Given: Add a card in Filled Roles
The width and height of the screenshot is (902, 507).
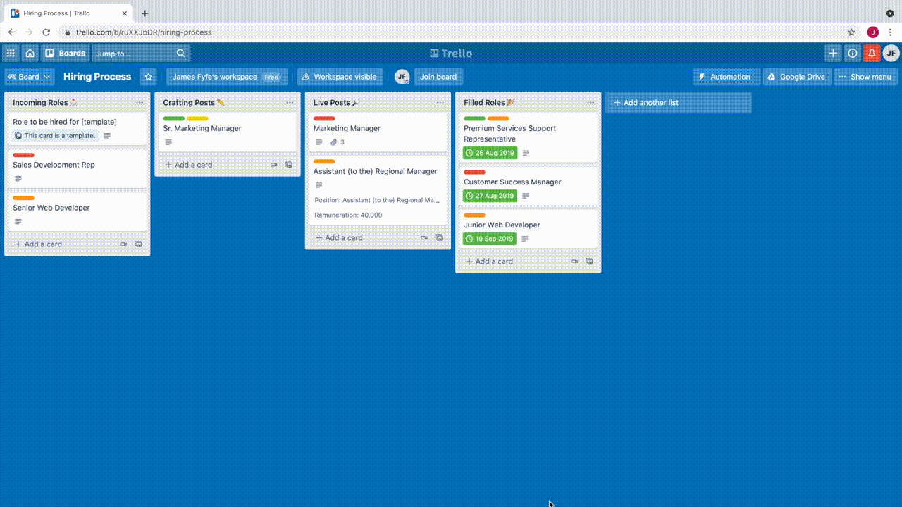Looking at the screenshot, I should 489,261.
